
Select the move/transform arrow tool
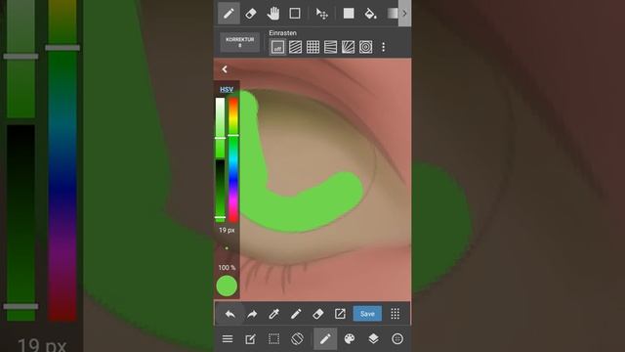click(x=321, y=14)
